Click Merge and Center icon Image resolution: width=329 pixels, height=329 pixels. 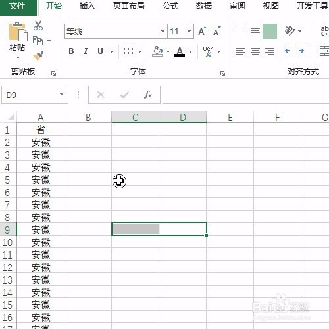pos(324,51)
